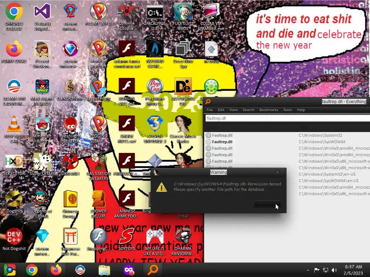Screen dimensions: 370x277
Task: Open the Chinese Droug... mahjong icon
Action: (x=70, y=205)
